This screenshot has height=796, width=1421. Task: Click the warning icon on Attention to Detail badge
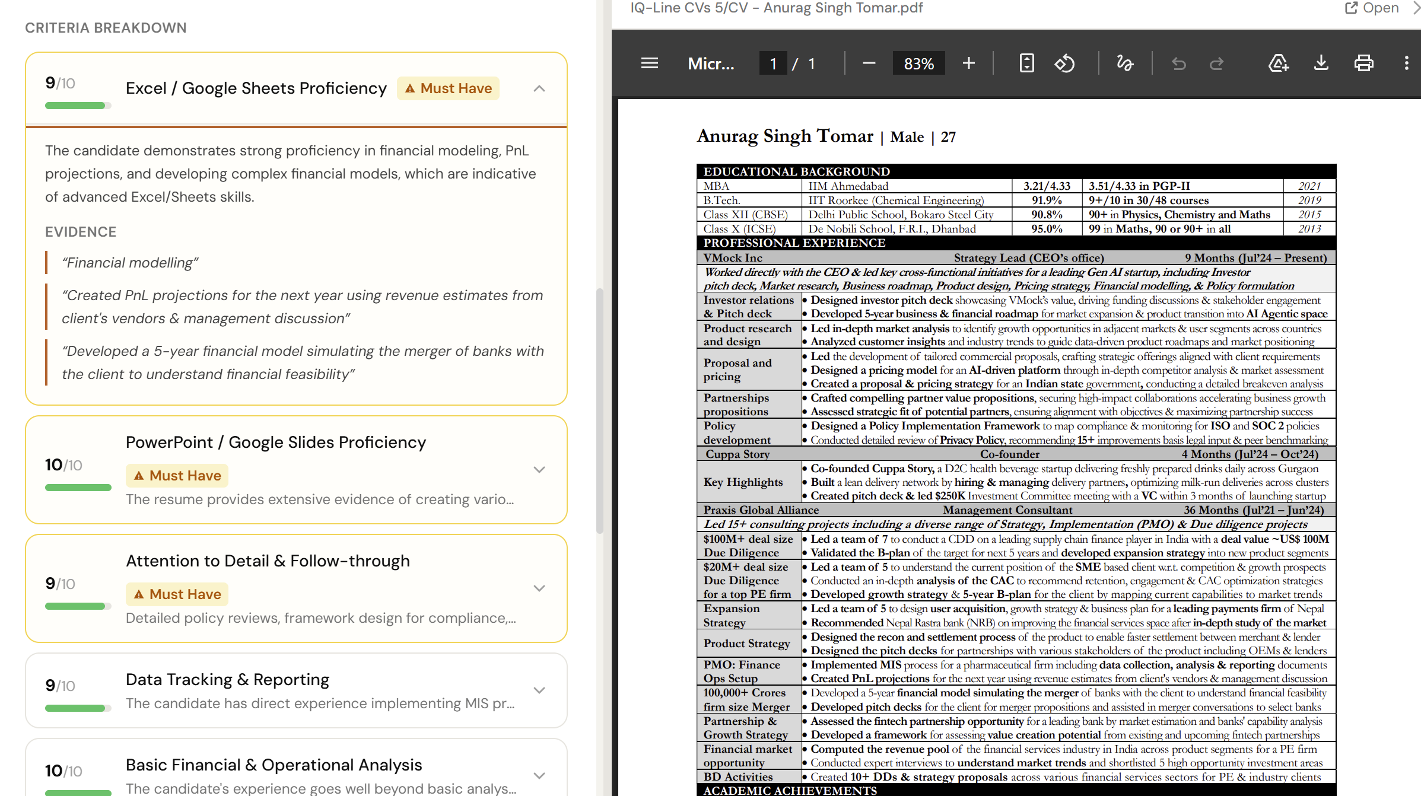pos(139,594)
